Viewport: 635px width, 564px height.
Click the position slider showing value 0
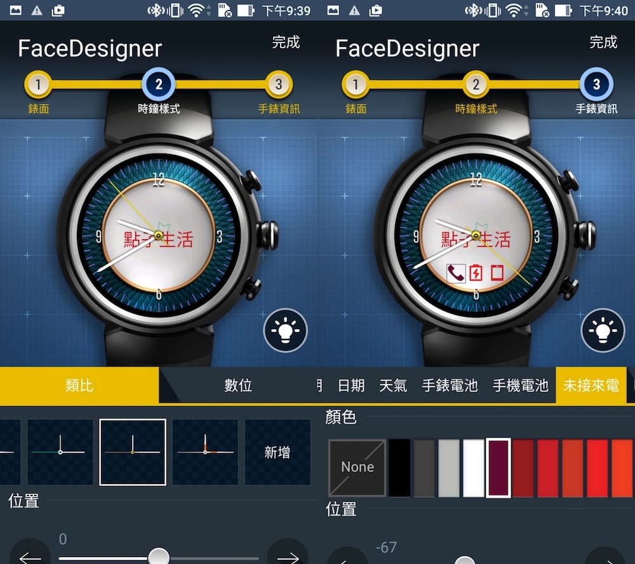click(158, 557)
